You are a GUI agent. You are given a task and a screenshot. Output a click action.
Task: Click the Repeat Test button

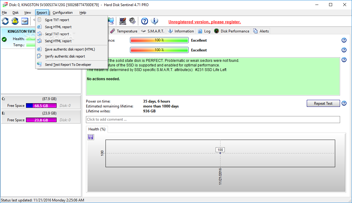[323, 103]
